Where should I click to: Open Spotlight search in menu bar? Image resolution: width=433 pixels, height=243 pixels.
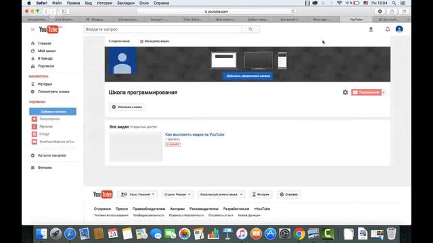coord(394,3)
